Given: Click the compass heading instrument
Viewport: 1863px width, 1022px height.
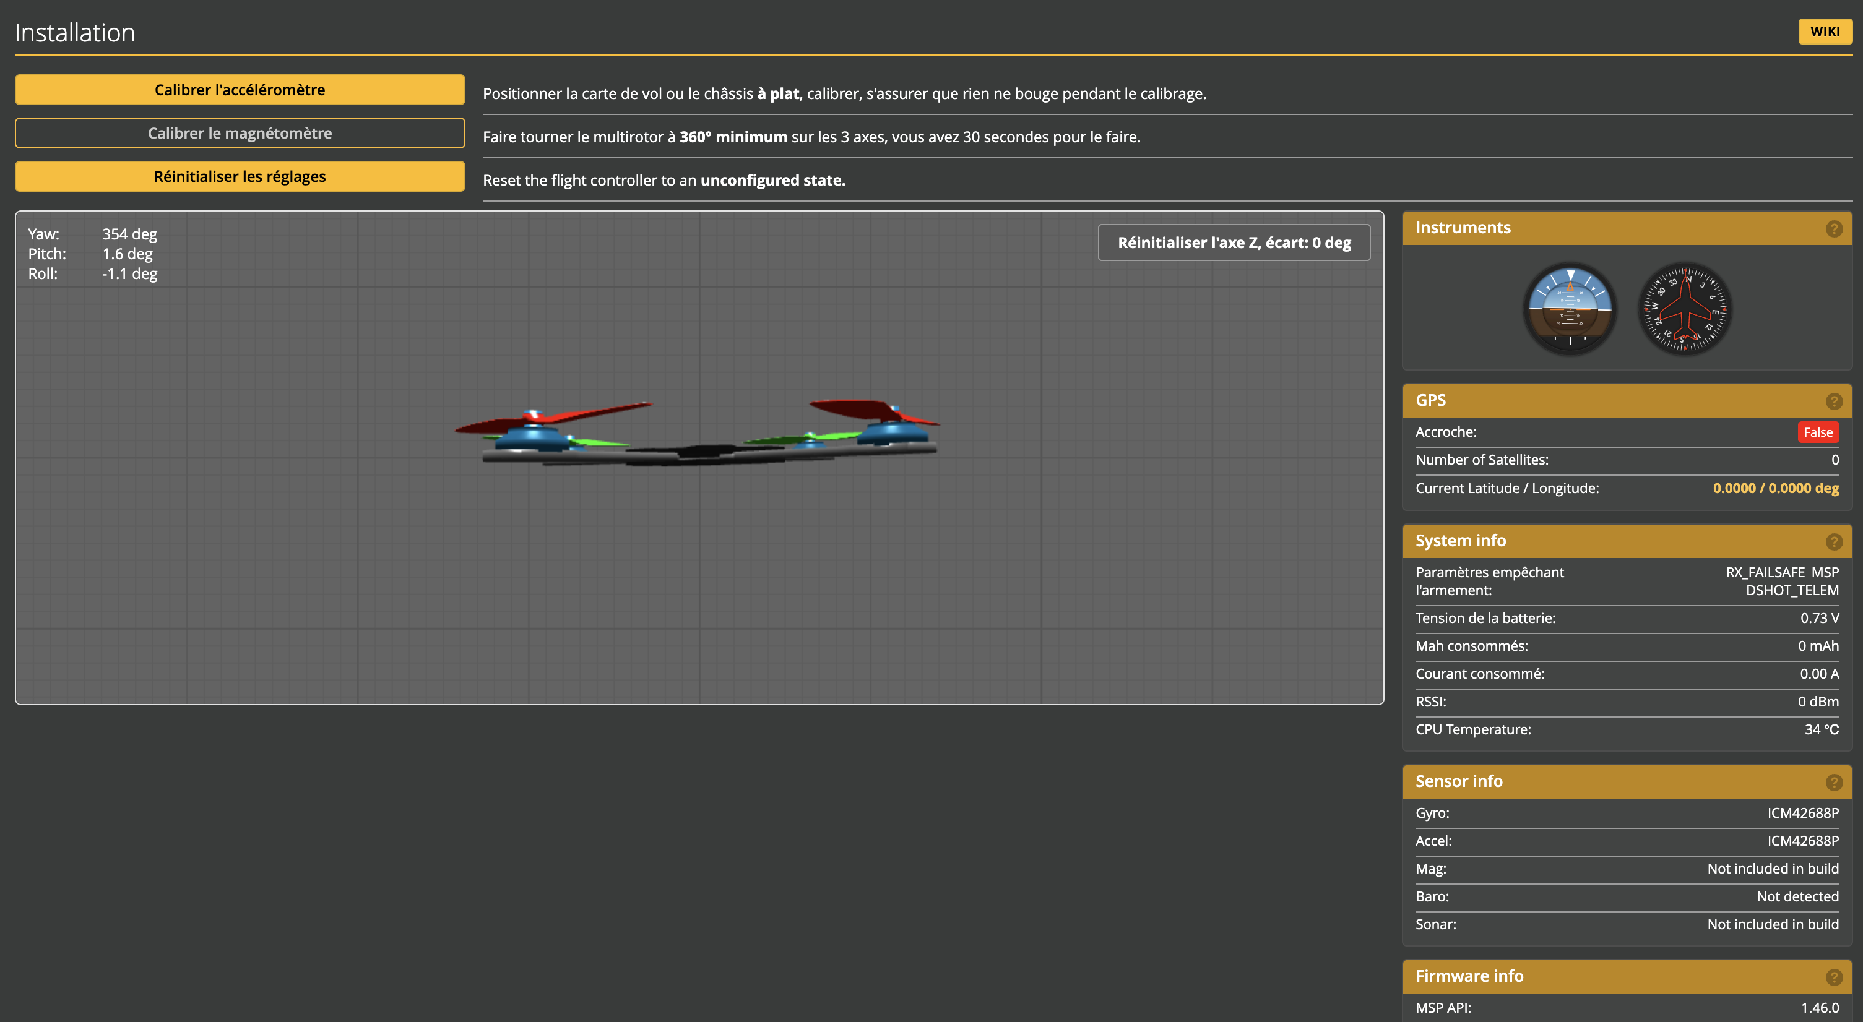Looking at the screenshot, I should click(1685, 309).
